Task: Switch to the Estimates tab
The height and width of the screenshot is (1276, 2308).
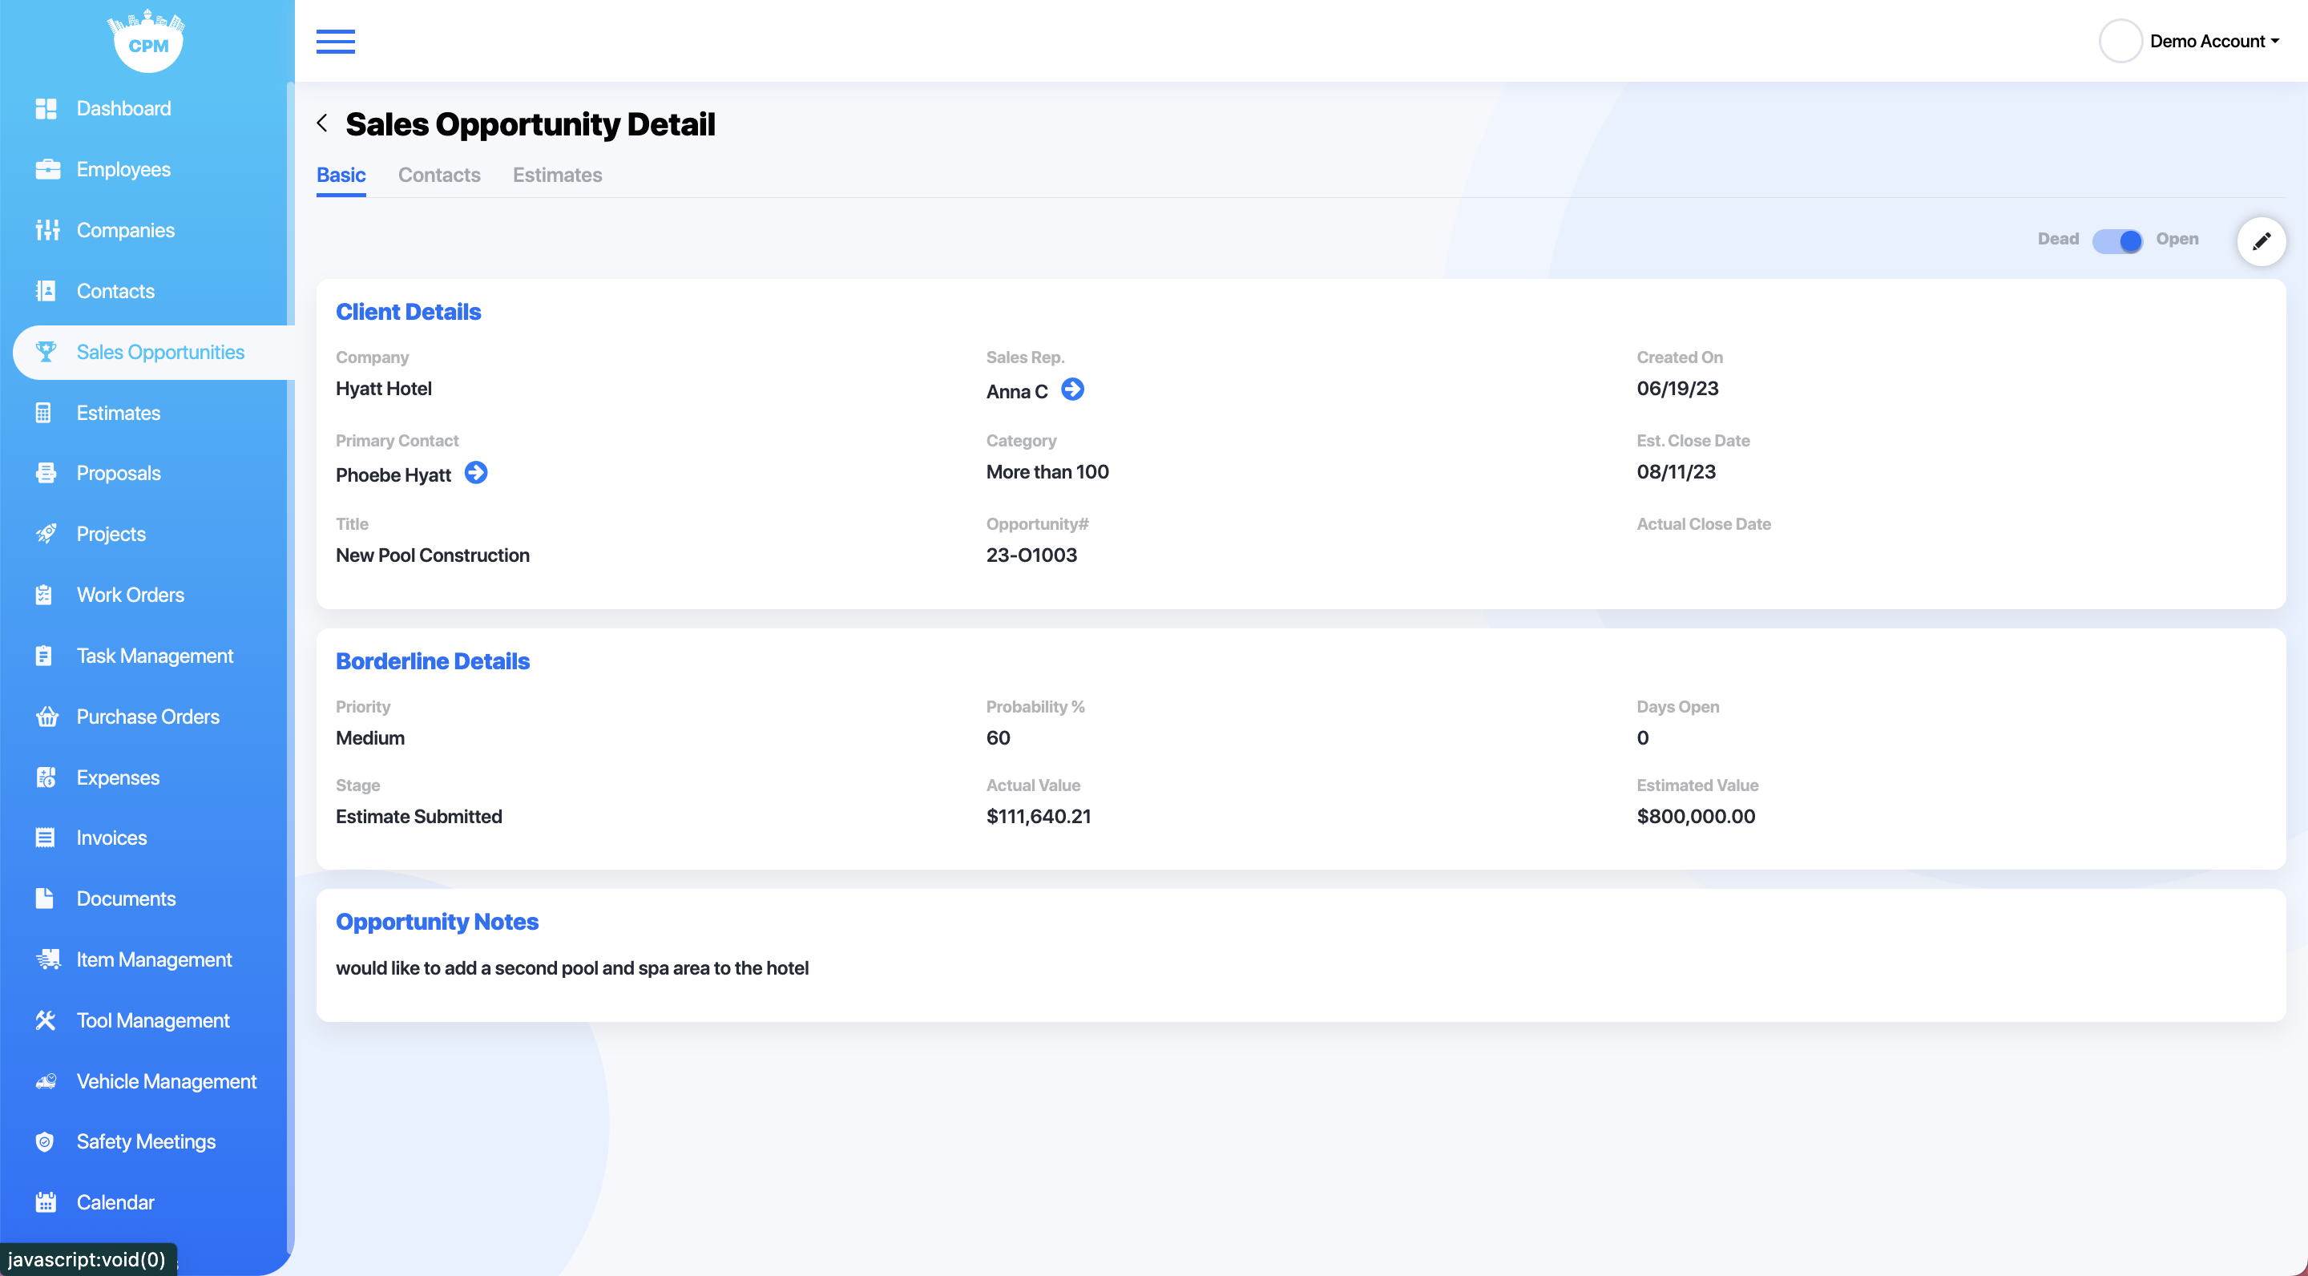Action: point(557,175)
